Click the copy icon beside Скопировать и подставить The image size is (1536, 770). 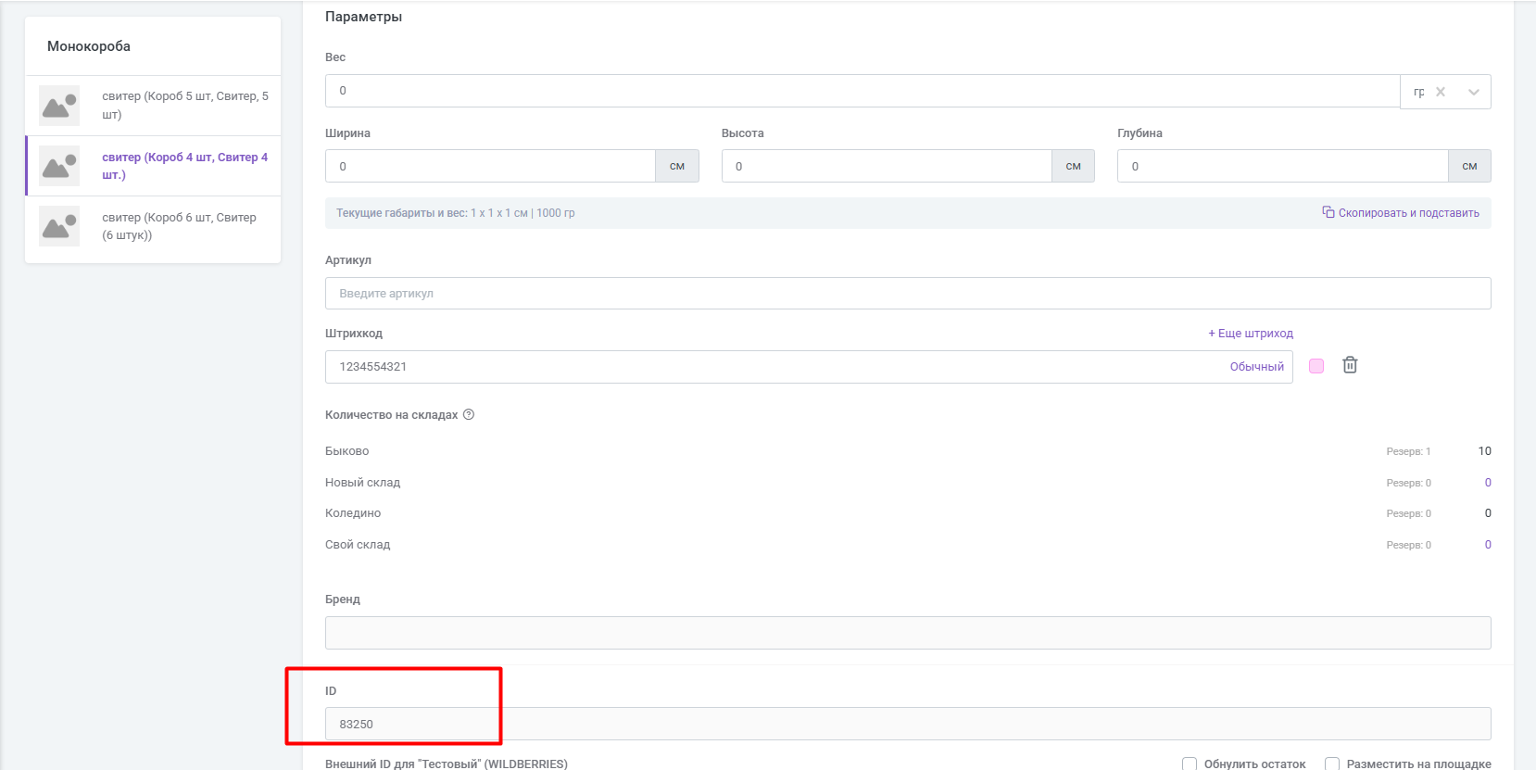click(x=1328, y=212)
